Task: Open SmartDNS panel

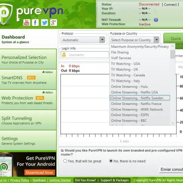Action: (x=28, y=79)
